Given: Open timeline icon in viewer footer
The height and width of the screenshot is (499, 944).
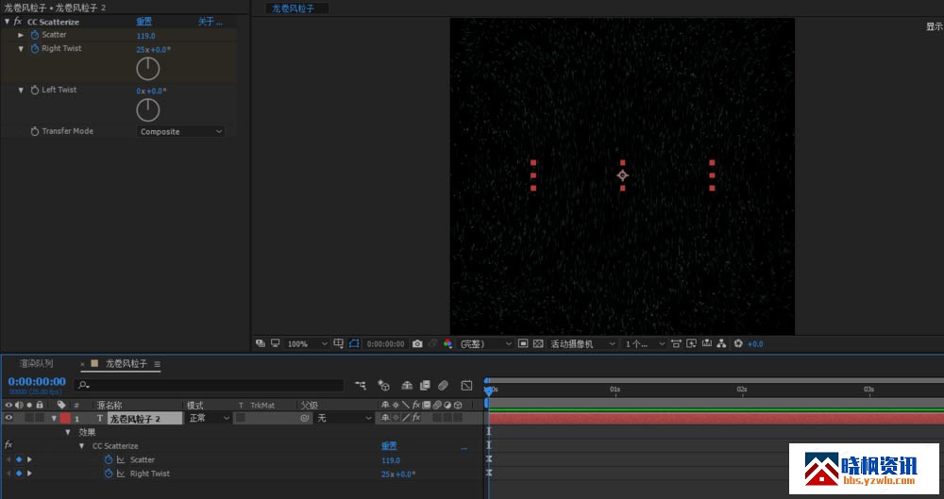Looking at the screenshot, I should (x=707, y=343).
